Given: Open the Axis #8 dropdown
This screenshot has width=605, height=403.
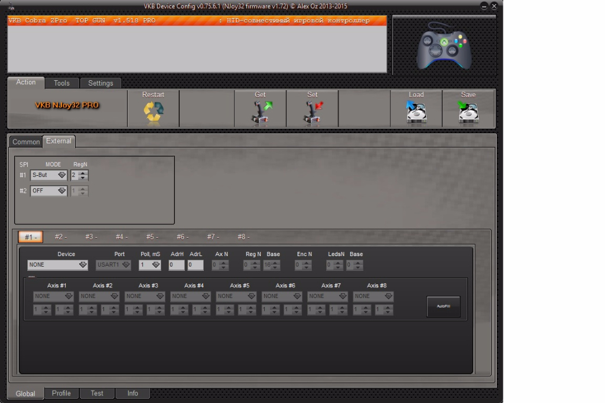Looking at the screenshot, I should point(373,296).
